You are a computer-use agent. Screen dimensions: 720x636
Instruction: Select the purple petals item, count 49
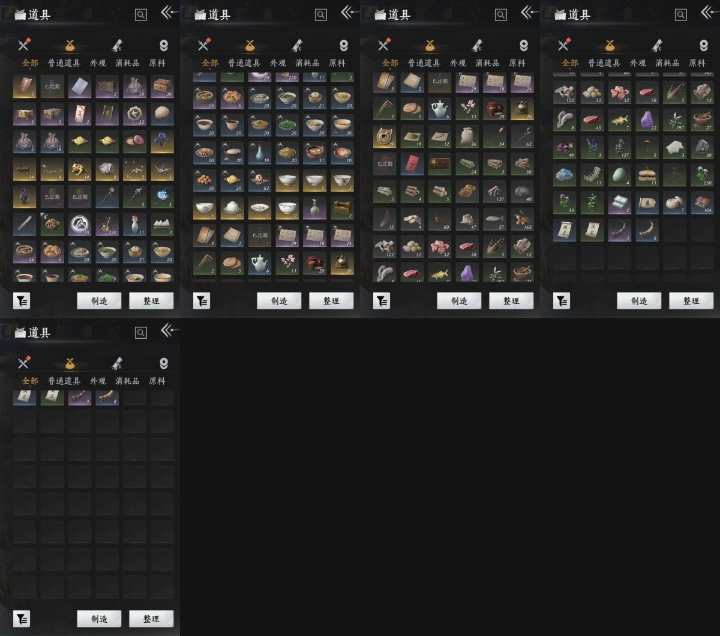[x=565, y=147]
